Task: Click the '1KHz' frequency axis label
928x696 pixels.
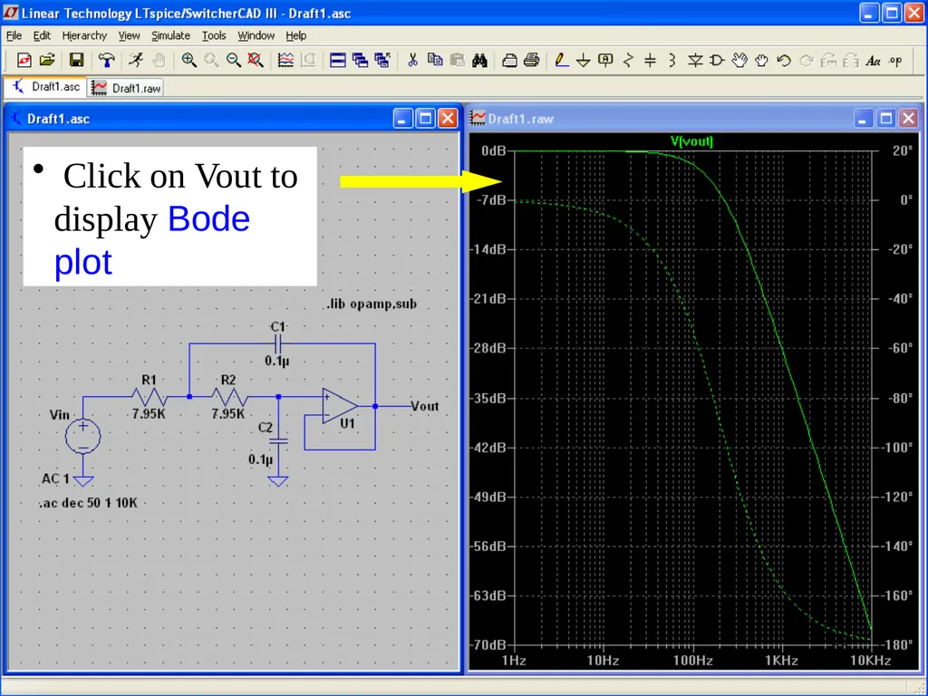Action: pos(781,661)
